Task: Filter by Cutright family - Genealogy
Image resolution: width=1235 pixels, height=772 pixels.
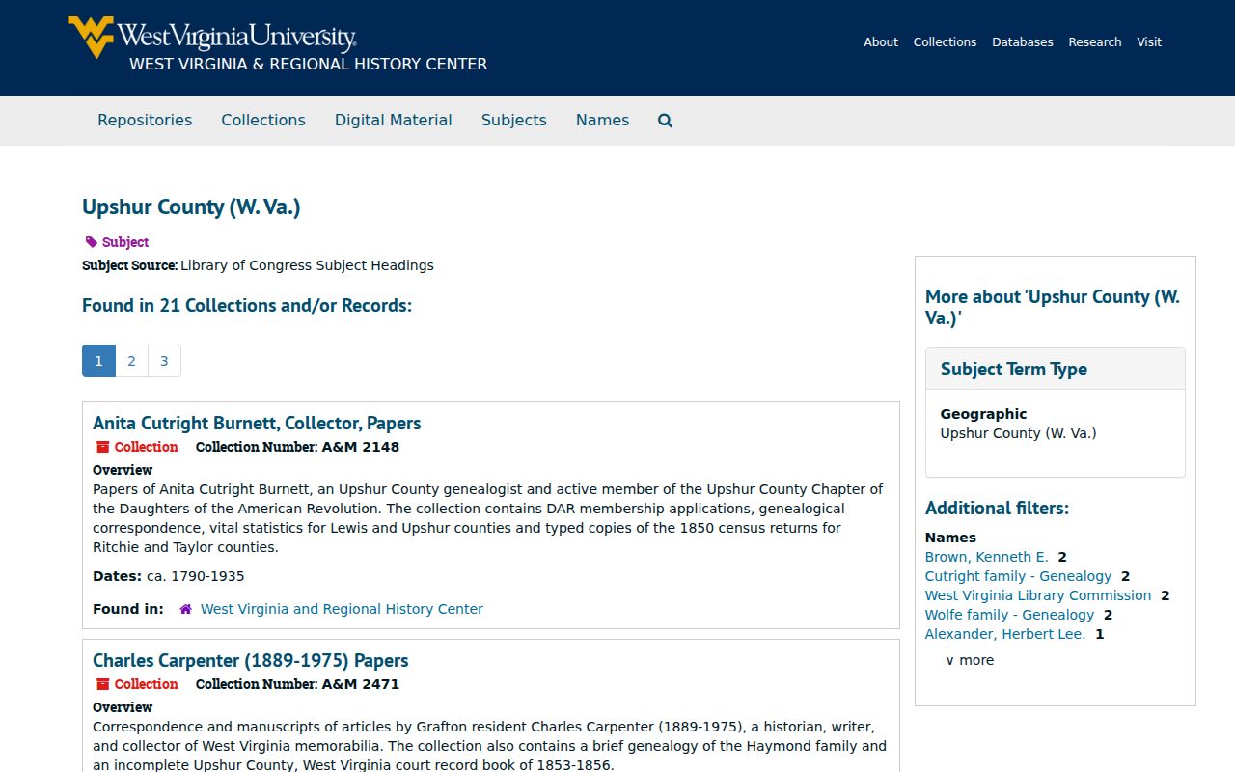Action: coord(1018,576)
